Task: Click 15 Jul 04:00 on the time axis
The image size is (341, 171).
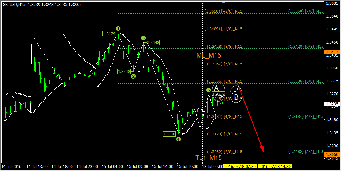Action: pos(112,167)
